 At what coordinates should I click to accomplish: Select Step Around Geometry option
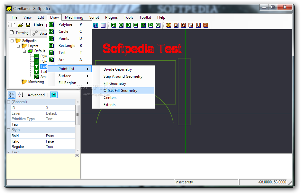(123, 76)
